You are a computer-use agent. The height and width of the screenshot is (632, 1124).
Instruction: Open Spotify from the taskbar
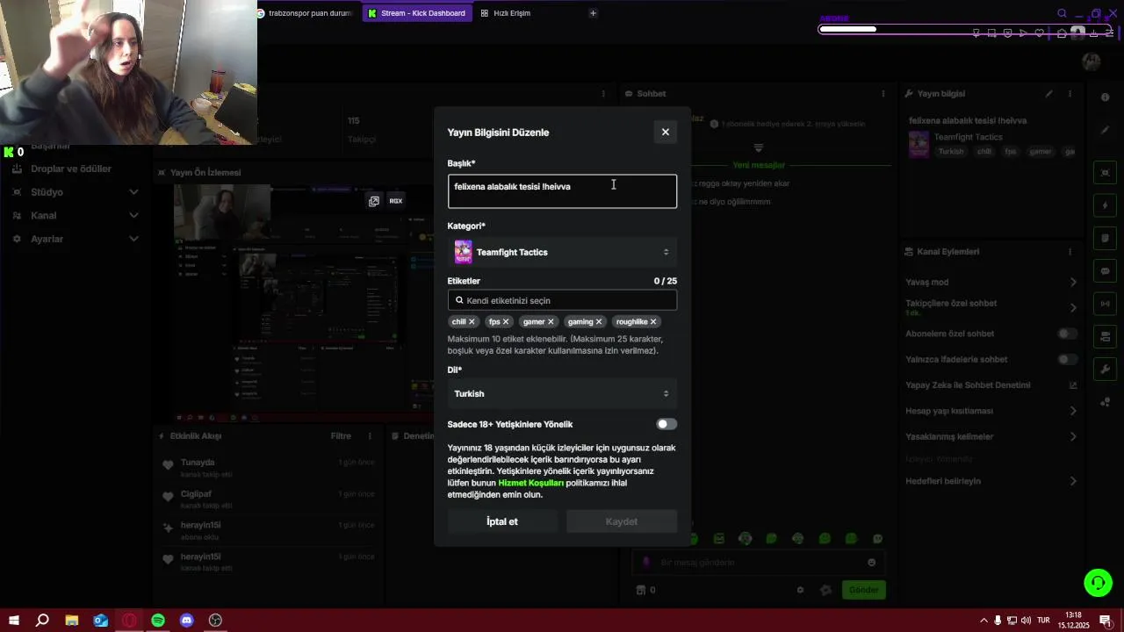click(x=158, y=621)
